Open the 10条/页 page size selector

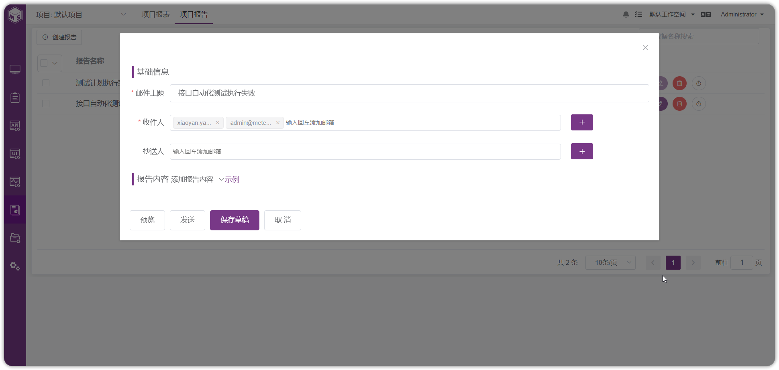(x=610, y=263)
